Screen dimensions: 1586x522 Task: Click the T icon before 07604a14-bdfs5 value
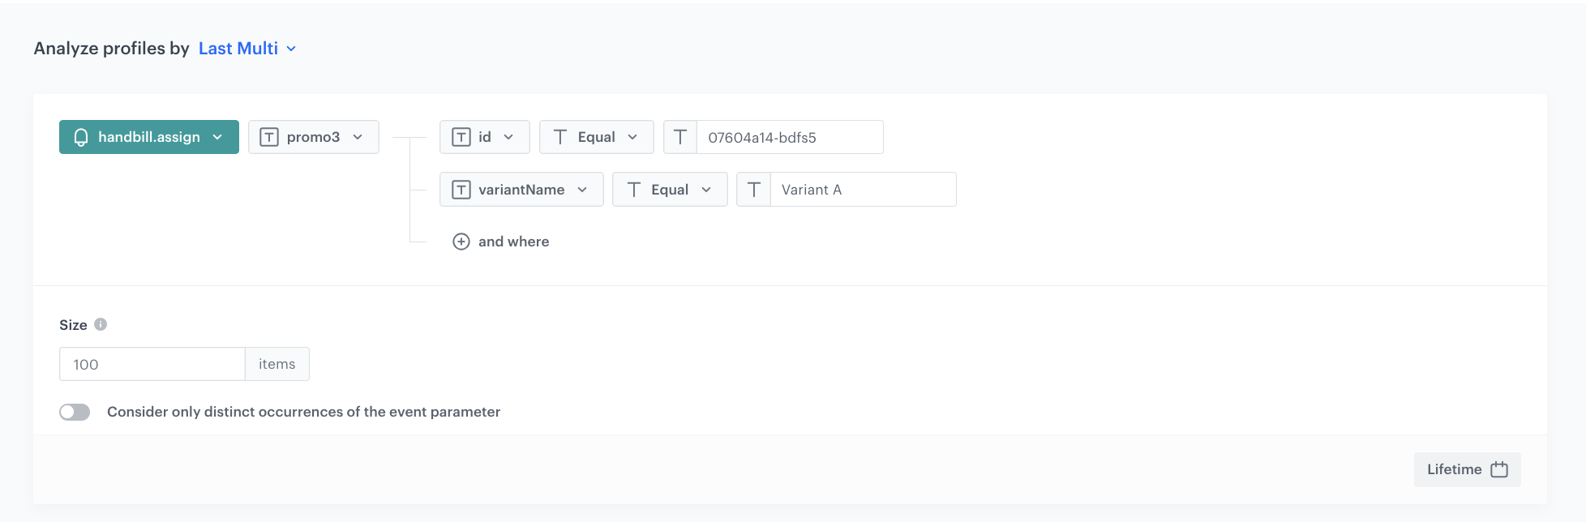point(680,137)
